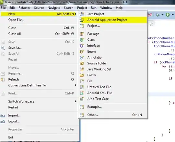Click Refresh F5 entry
This screenshot has height=142, width=175.
pos(39,80)
